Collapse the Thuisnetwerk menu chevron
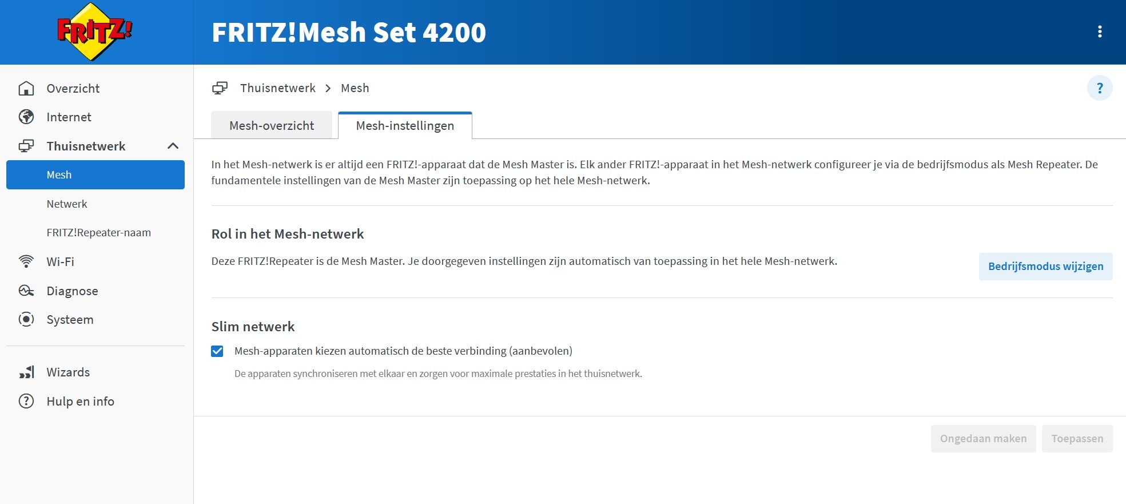This screenshot has width=1126, height=504. [173, 146]
